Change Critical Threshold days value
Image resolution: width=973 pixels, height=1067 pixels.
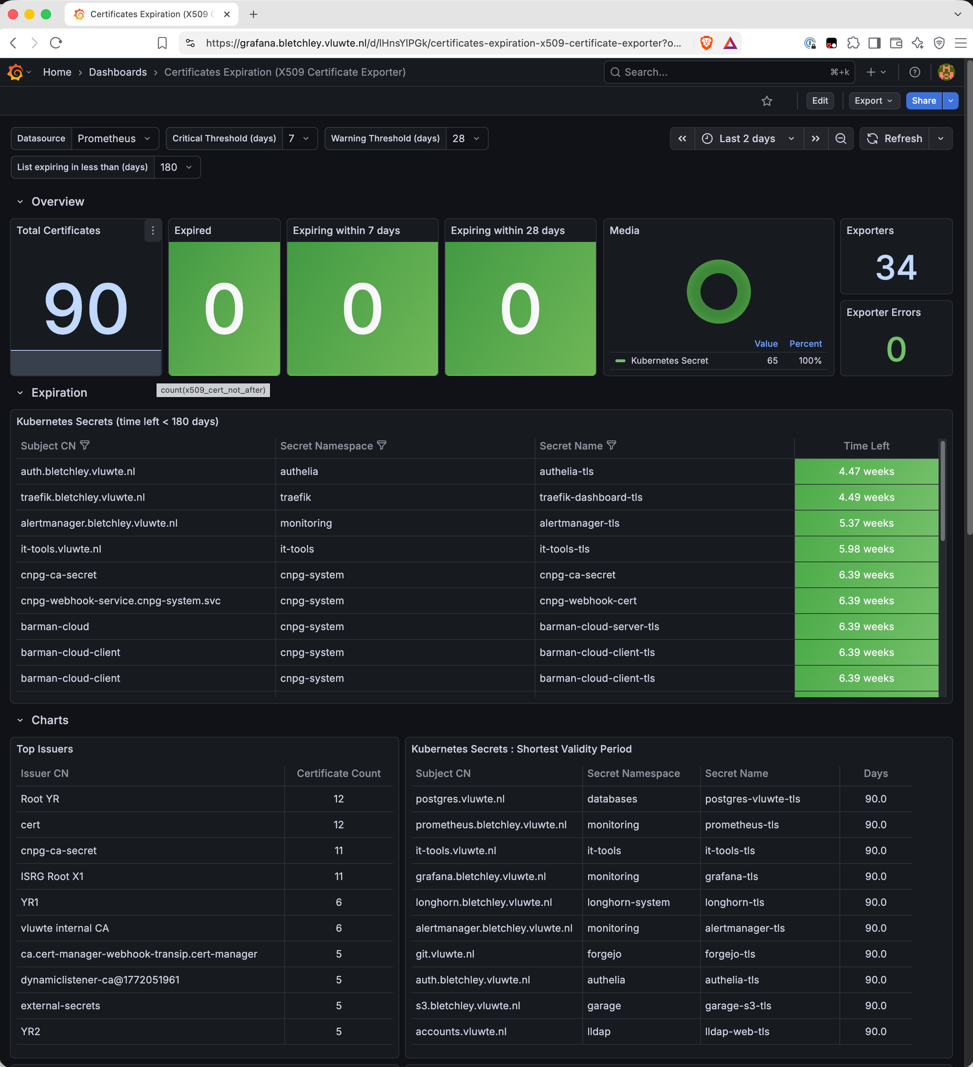pos(300,139)
